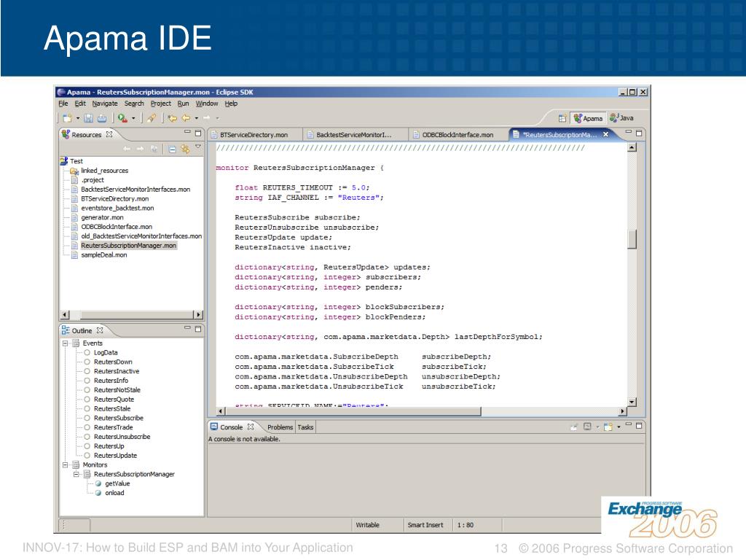Switch to the Java perspective
Screen dimensions: 746x560
coord(622,117)
